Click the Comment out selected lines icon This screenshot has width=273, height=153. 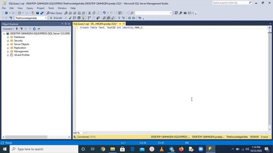(x=119, y=18)
